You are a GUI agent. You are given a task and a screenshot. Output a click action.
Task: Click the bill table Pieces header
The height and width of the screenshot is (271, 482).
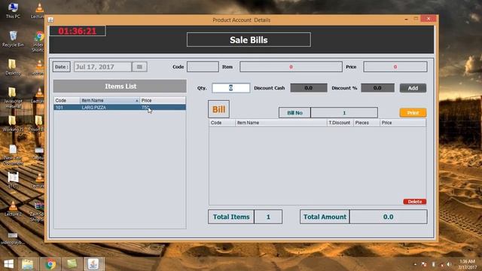366,123
